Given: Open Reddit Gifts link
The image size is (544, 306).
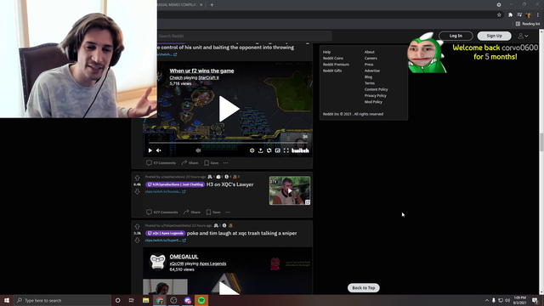Looking at the screenshot, I should [332, 71].
